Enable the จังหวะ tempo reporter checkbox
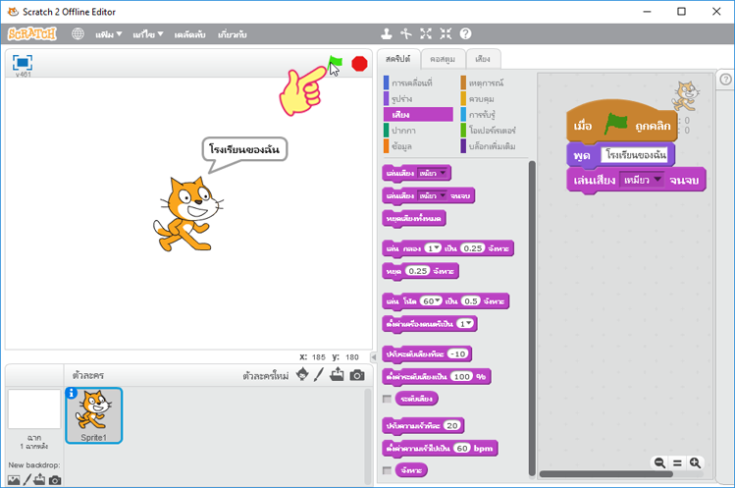Viewport: 735px width, 488px height. [387, 470]
